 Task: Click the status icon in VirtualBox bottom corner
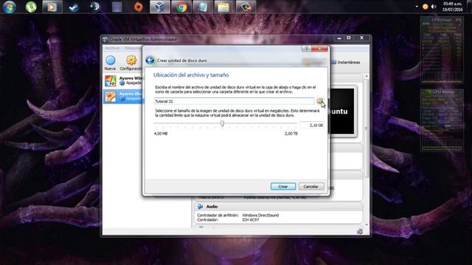[359, 231]
